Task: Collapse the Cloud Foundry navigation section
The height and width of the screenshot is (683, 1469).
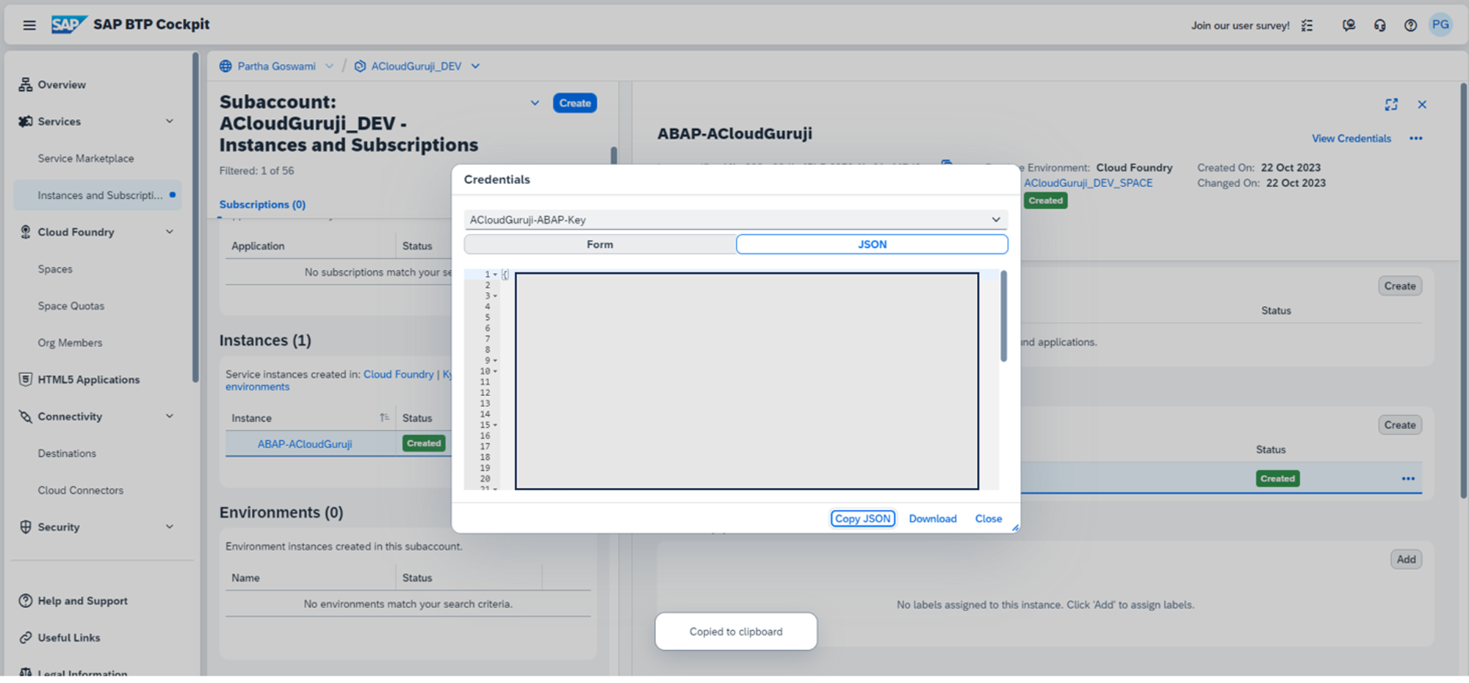Action: point(170,232)
